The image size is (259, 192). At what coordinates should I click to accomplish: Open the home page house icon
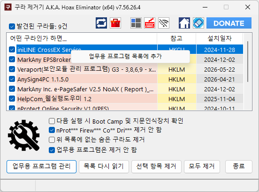pos(184,23)
